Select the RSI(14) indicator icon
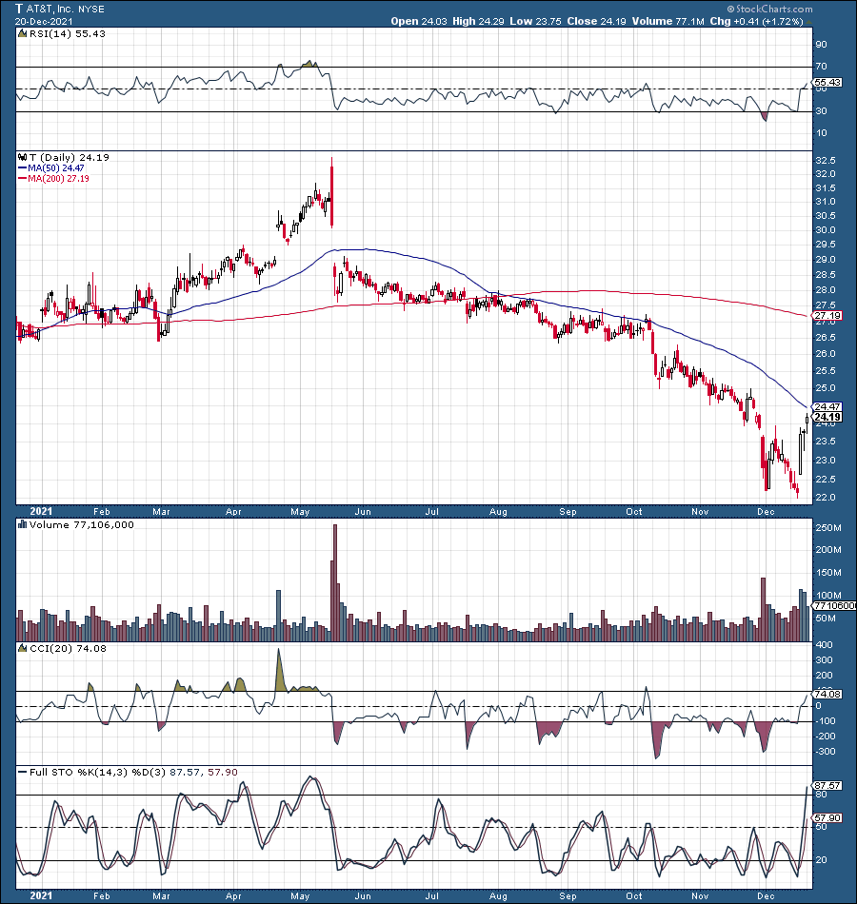857x904 pixels. 21,32
